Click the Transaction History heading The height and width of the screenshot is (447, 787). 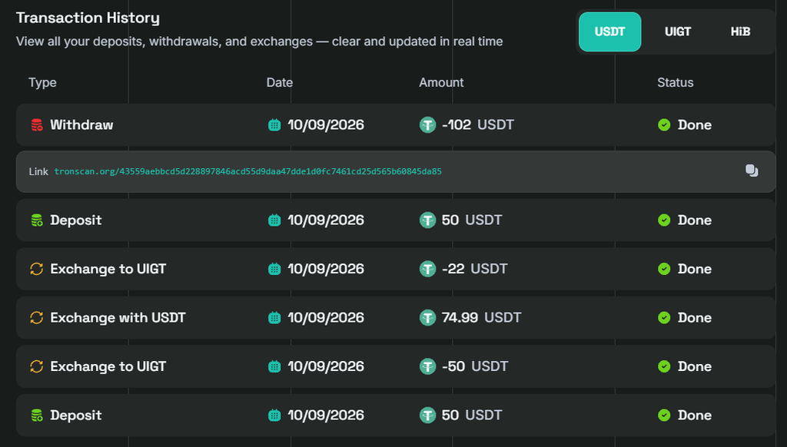[88, 18]
